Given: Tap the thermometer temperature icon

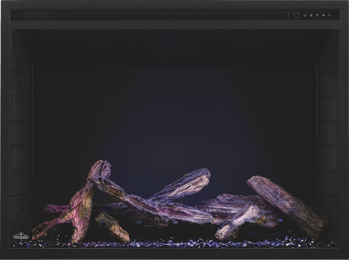Looking at the screenshot, I should [x=305, y=15].
